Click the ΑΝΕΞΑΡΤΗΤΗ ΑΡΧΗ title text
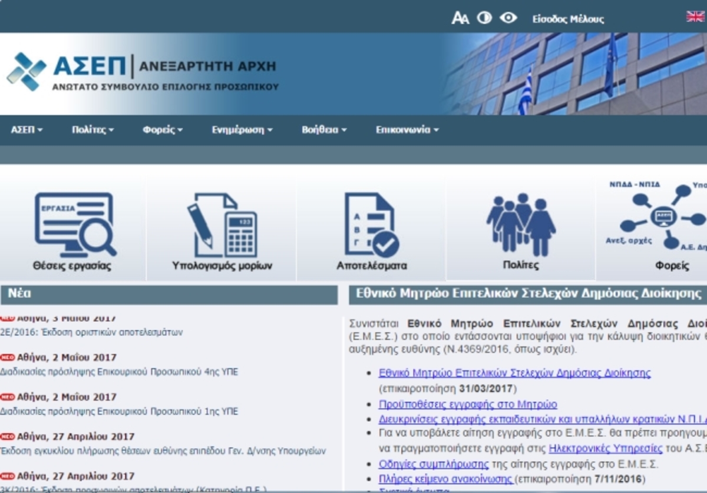707x493 pixels. coord(207,66)
